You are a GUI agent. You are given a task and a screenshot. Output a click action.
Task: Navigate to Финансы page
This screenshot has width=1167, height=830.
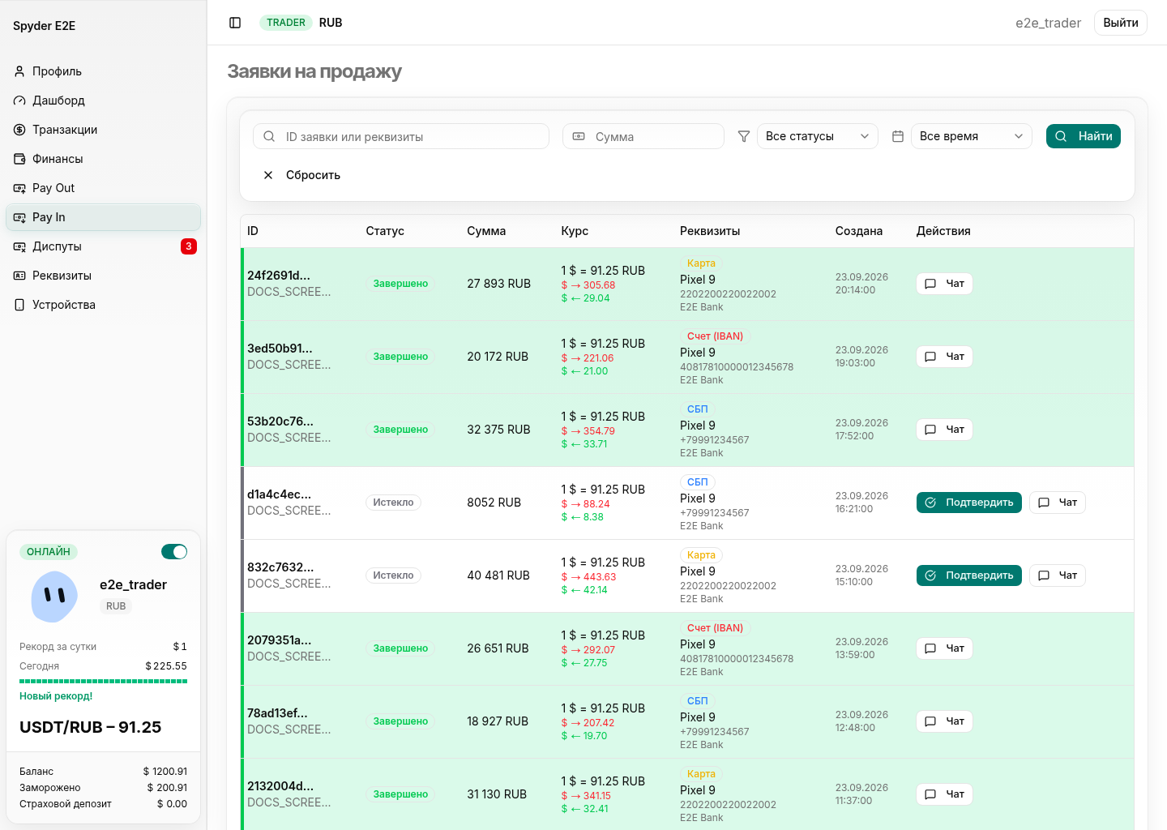click(103, 159)
